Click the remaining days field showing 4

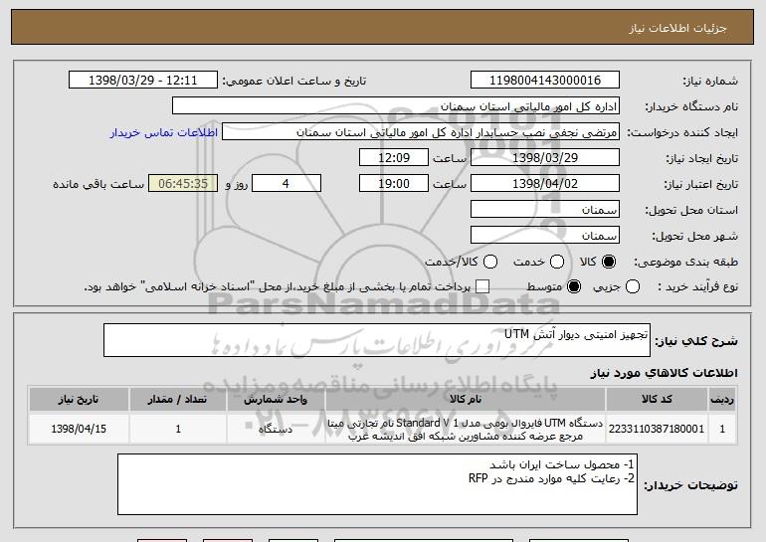287,184
